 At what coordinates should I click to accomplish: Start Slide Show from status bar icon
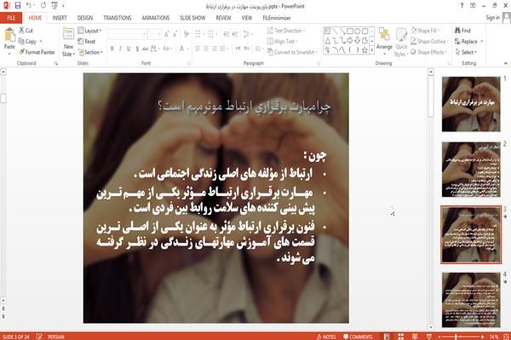429,337
